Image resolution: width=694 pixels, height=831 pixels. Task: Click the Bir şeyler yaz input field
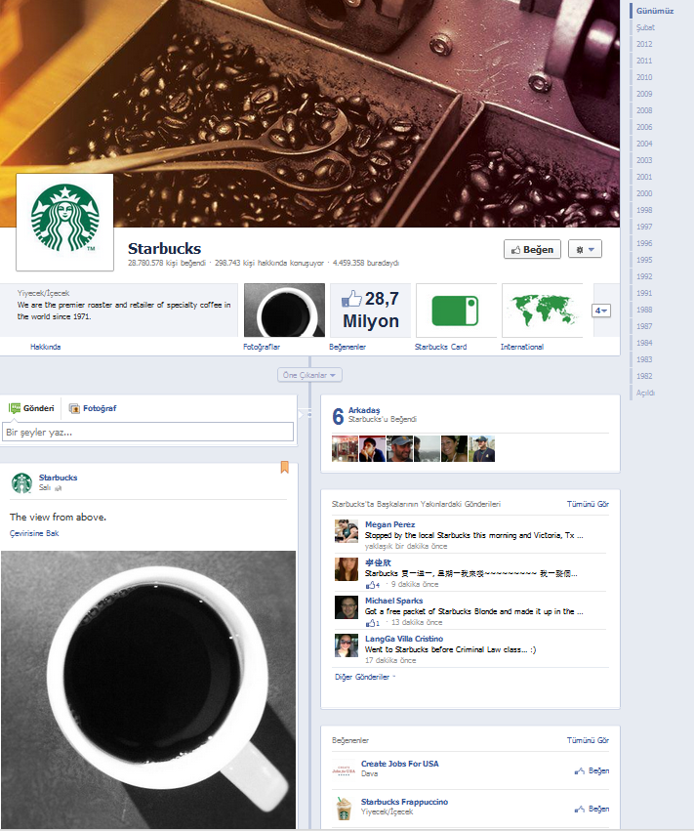click(147, 432)
